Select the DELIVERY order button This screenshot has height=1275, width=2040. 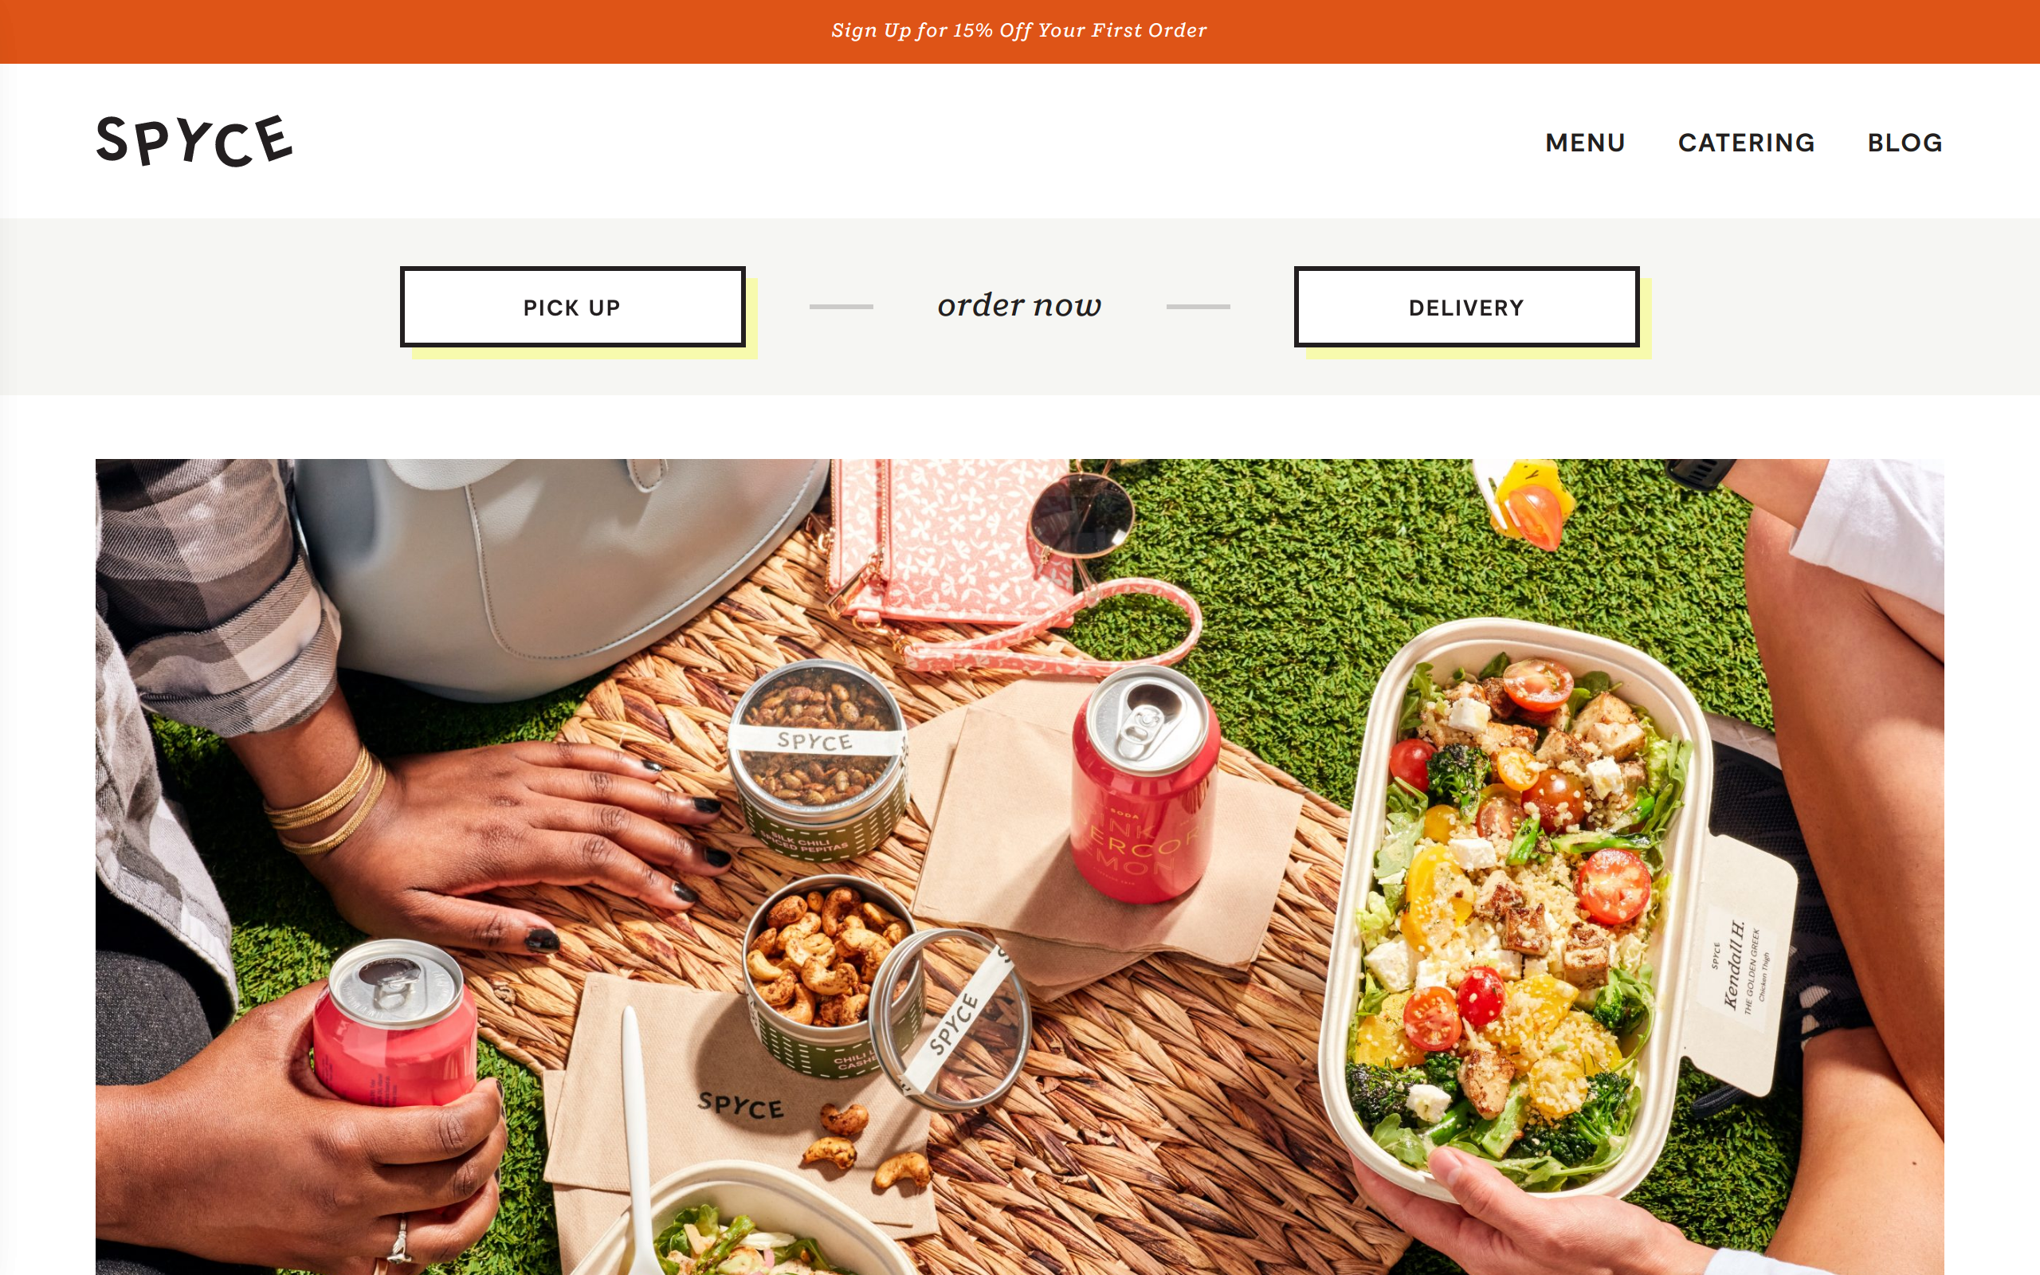pos(1466,307)
